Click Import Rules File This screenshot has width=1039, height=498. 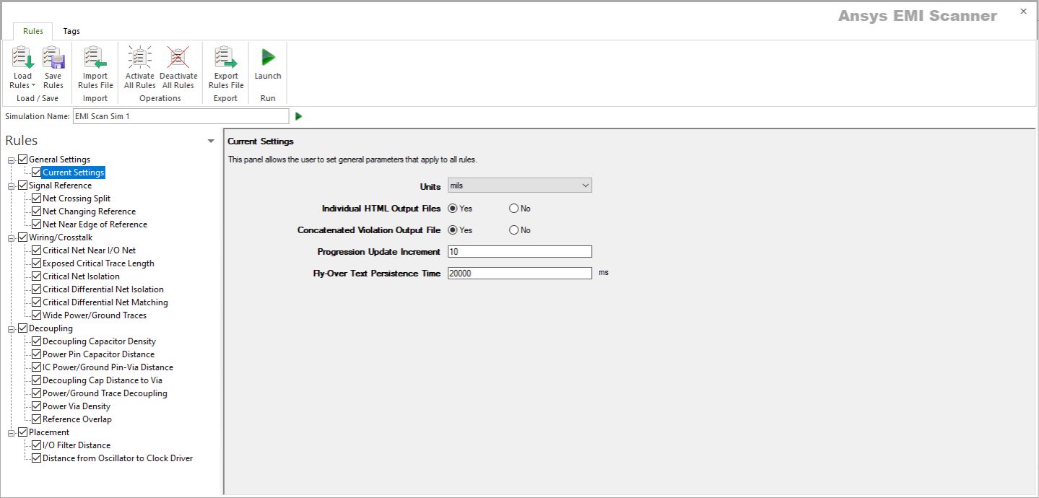[95, 65]
